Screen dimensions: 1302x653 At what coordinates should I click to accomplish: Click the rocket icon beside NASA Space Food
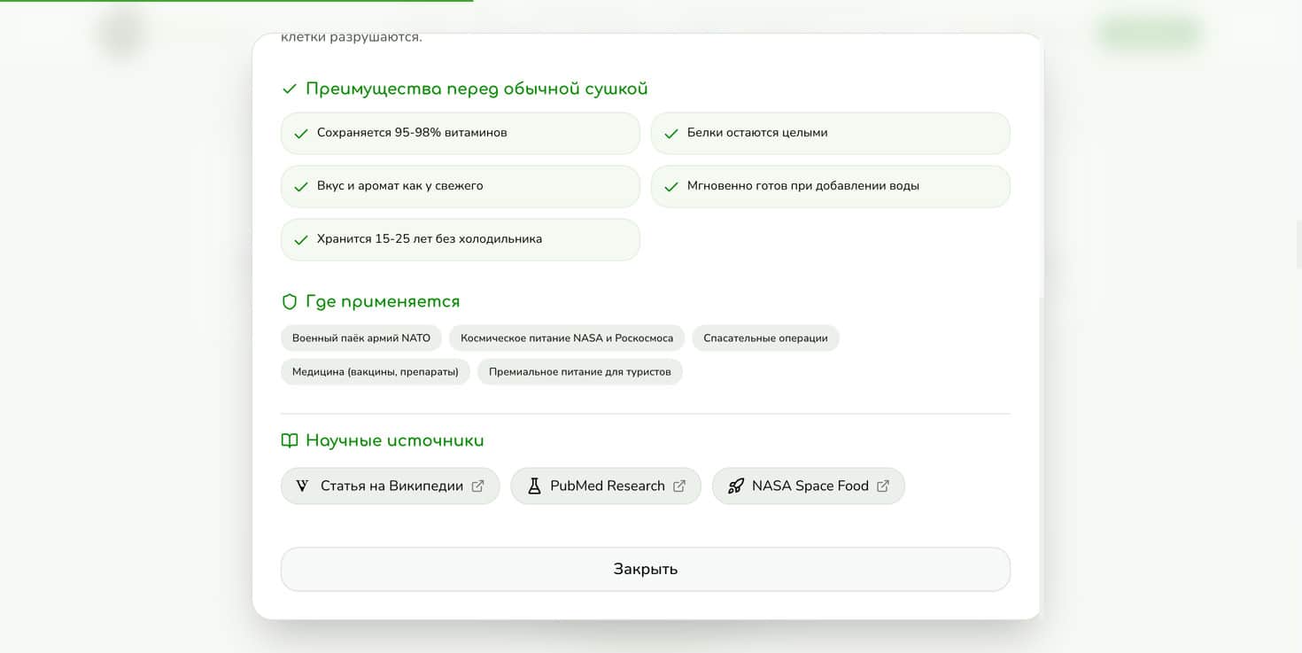tap(736, 486)
